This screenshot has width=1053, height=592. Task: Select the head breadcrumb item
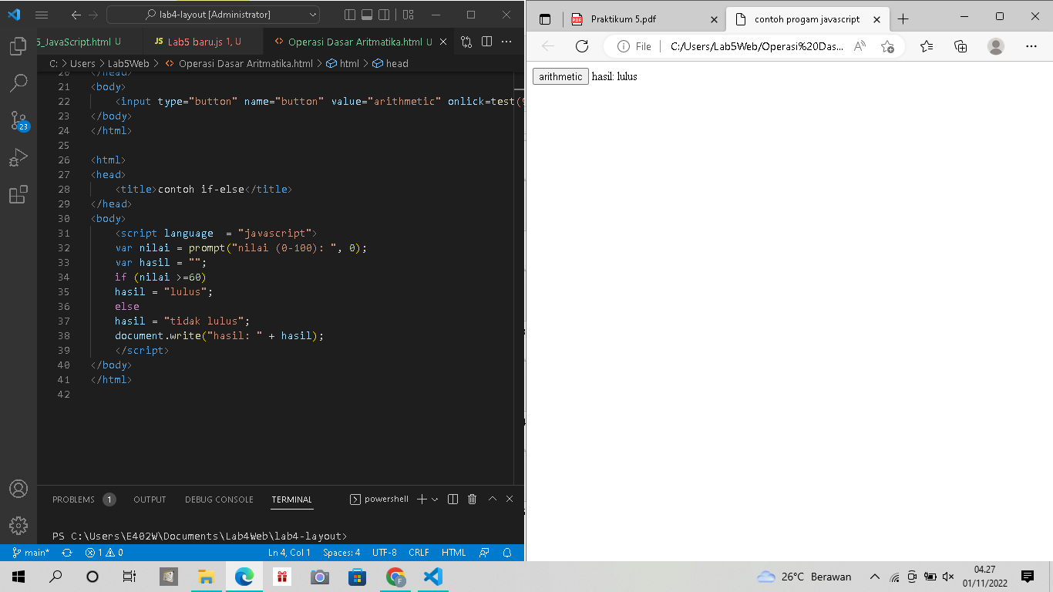(391, 63)
